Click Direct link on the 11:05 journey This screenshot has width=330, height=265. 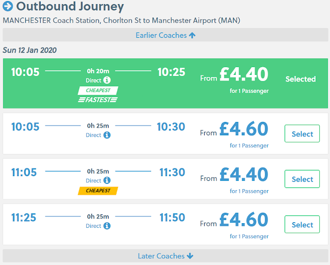point(93,181)
